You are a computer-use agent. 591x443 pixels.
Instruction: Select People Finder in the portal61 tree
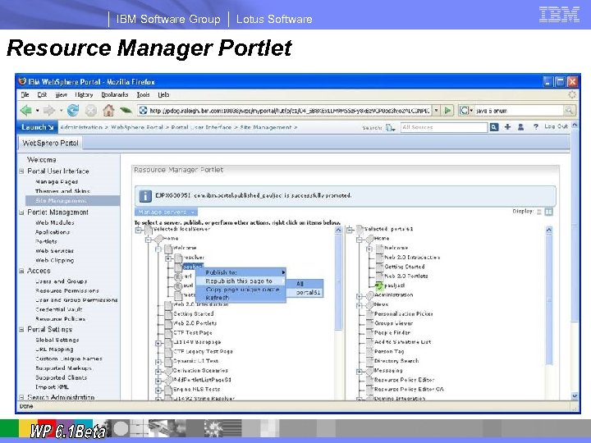[x=392, y=333]
